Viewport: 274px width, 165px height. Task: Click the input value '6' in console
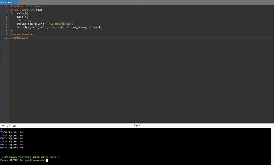point(1,129)
